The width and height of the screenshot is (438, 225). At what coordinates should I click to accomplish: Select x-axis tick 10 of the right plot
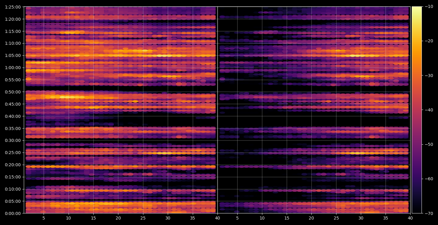pyautogui.click(x=262, y=218)
